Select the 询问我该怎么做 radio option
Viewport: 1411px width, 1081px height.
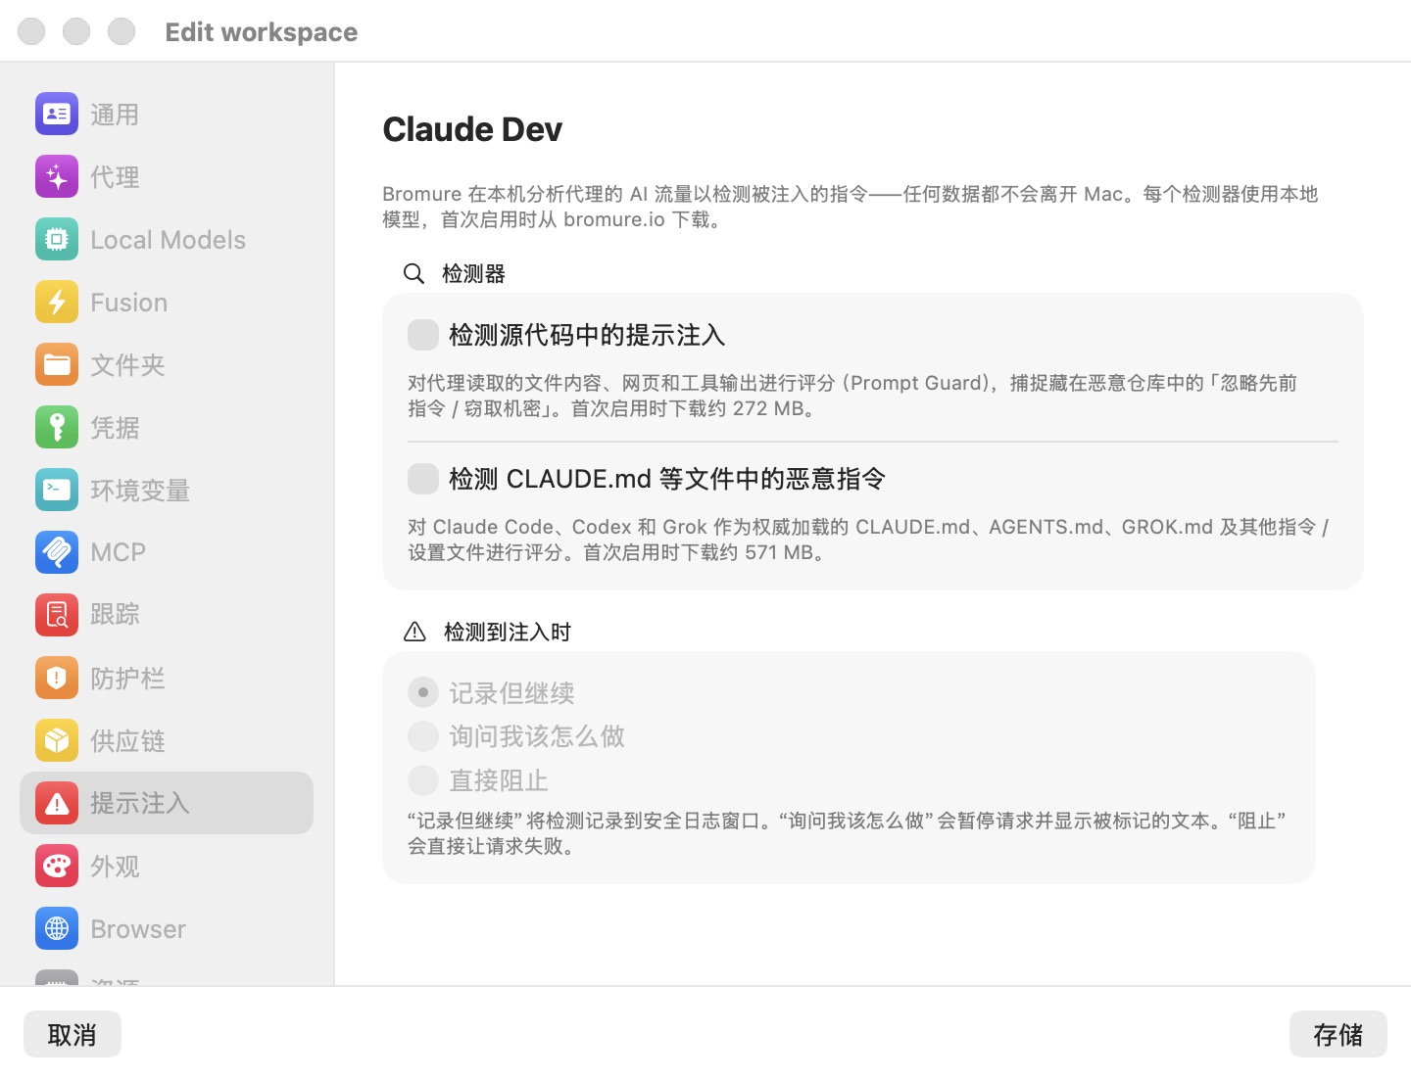(x=423, y=736)
